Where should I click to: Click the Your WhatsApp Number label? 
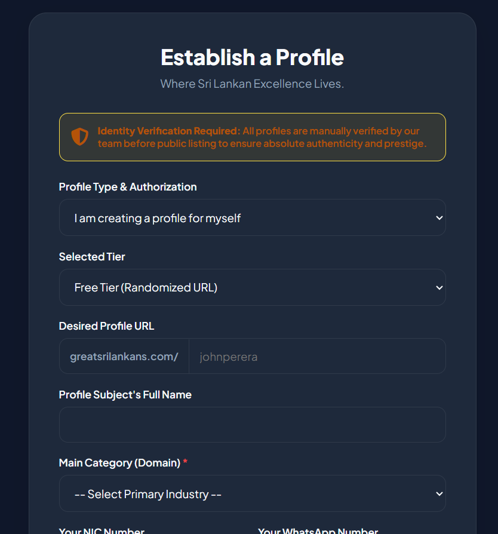tap(318, 530)
